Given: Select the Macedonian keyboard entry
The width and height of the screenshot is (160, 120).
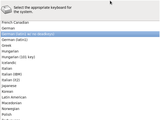Looking at the screenshot, I should [11, 103].
